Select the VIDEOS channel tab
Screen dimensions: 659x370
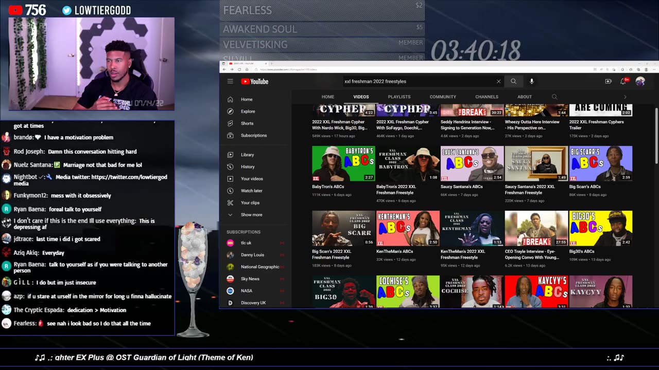click(361, 97)
